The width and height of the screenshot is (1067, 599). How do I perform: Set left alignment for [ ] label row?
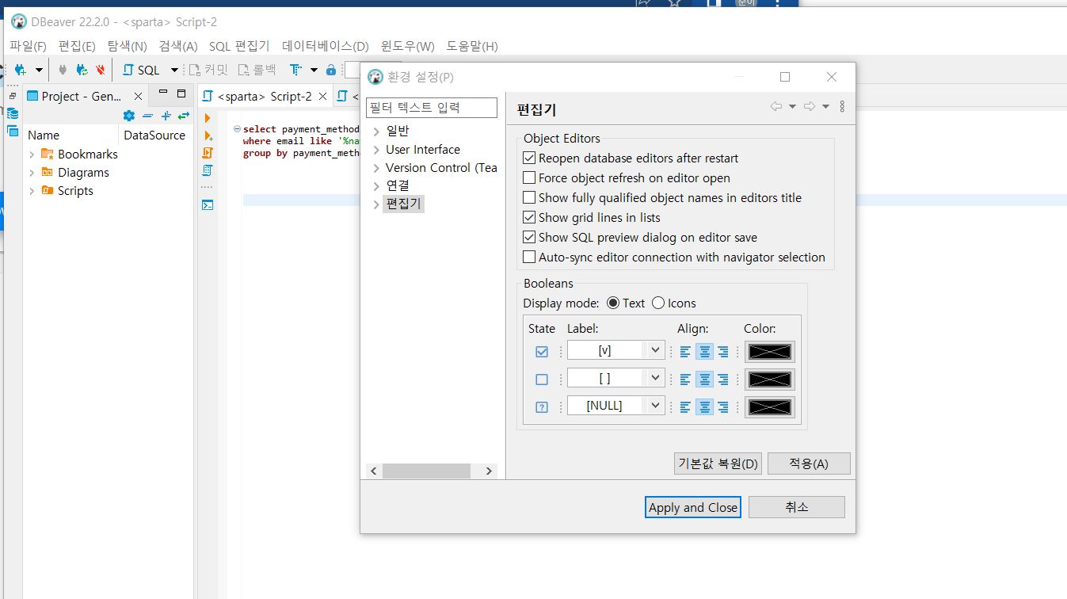pyautogui.click(x=686, y=380)
